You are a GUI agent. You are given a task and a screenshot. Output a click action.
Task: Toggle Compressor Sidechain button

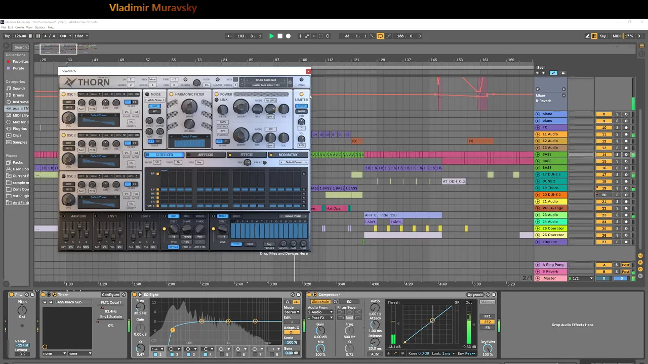pyautogui.click(x=320, y=302)
